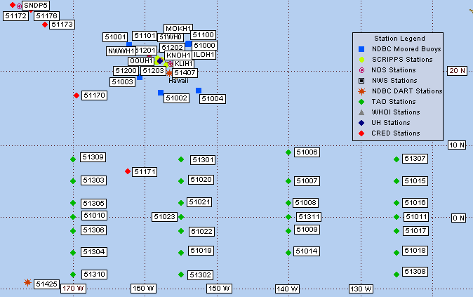Image resolution: width=473 pixels, height=297 pixels.
Task: Click the TAO diamond beside station 51305
Action: [73, 203]
